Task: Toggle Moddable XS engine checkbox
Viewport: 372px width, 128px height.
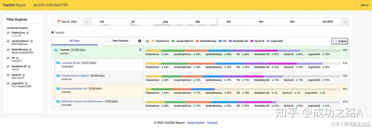Action: [x=8, y=66]
